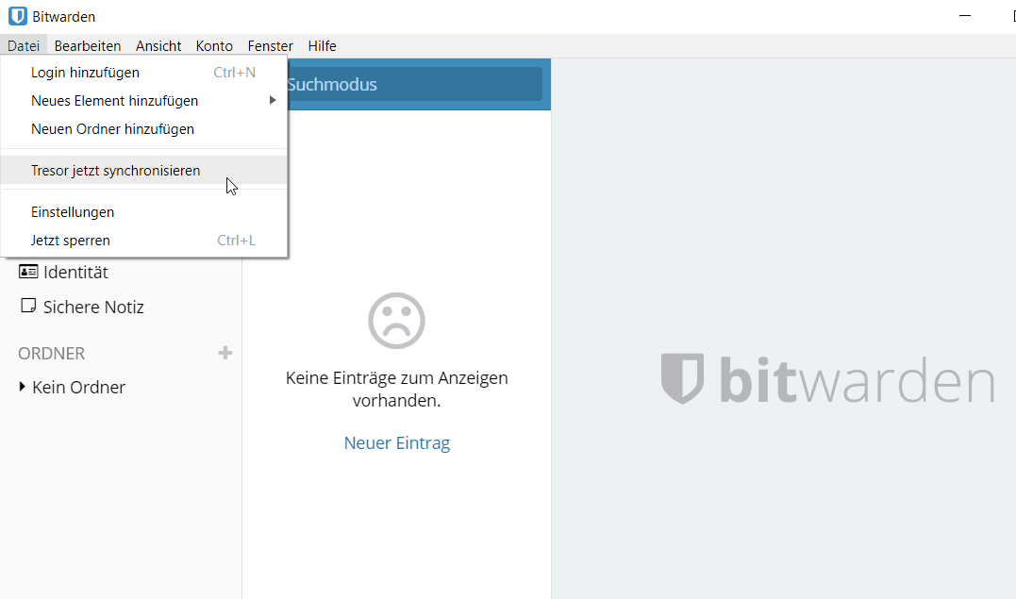
Task: Minimize the Bitwarden window
Action: pyautogui.click(x=965, y=15)
